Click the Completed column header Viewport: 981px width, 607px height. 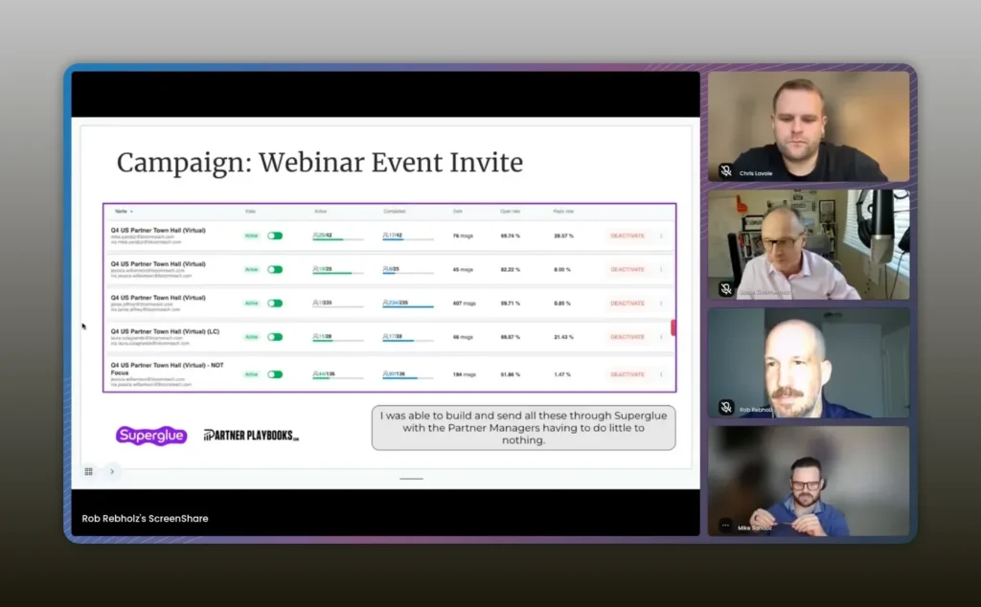tap(394, 212)
